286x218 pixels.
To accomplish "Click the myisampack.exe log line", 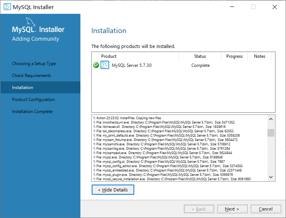I will pyautogui.click(x=163, y=153).
